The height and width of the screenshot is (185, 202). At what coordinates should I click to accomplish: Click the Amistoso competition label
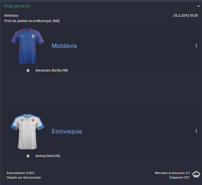[x=11, y=16]
